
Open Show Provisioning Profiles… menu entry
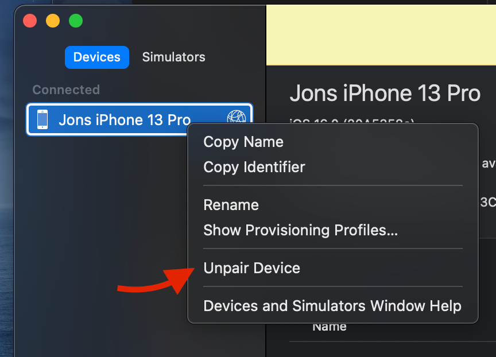coord(300,230)
